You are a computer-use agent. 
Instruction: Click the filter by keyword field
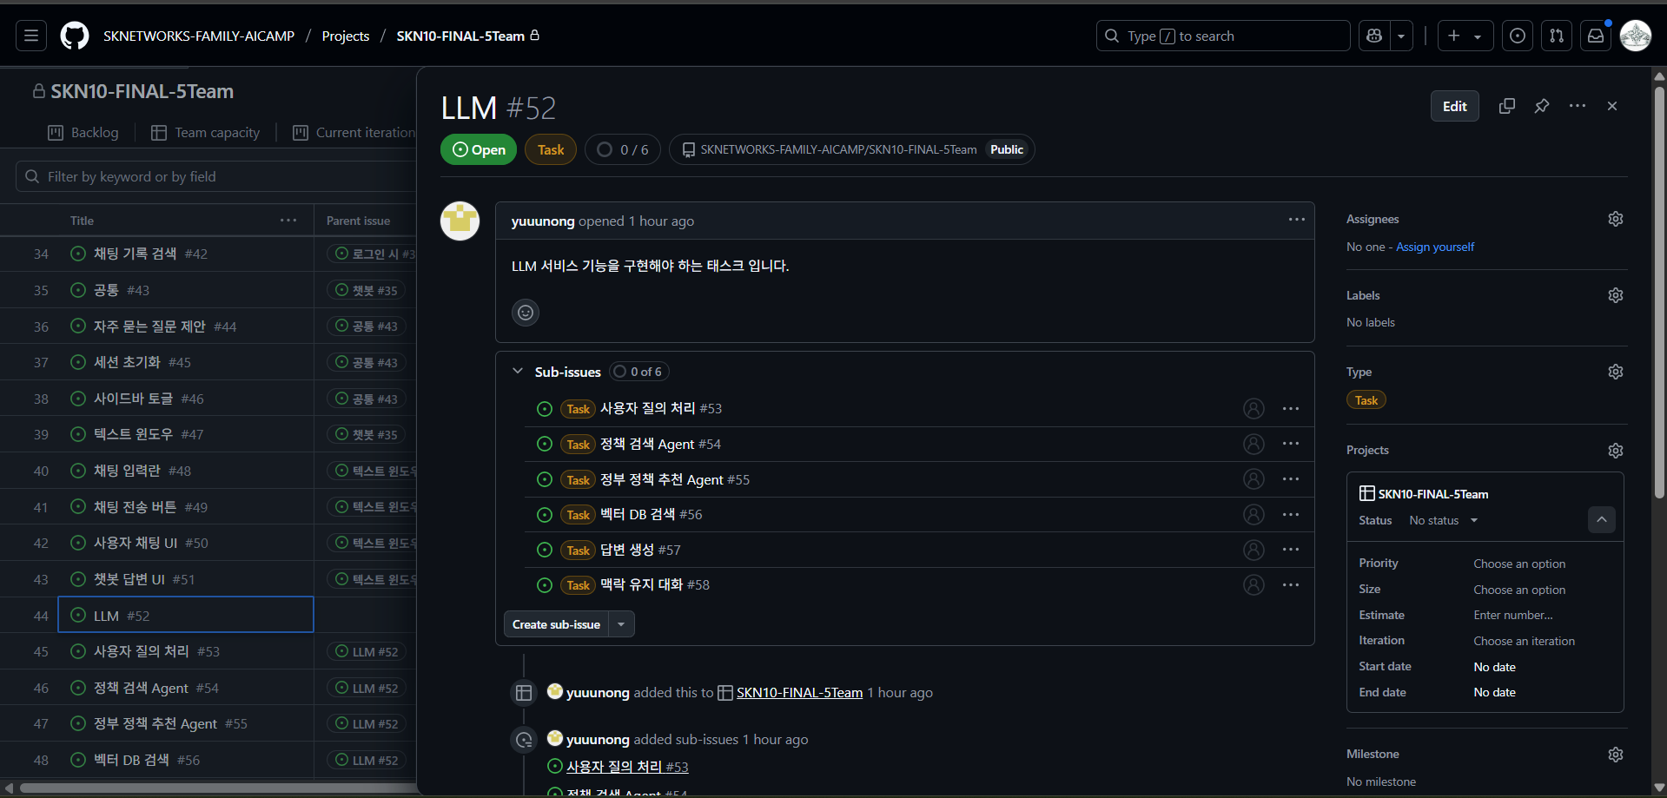click(217, 176)
